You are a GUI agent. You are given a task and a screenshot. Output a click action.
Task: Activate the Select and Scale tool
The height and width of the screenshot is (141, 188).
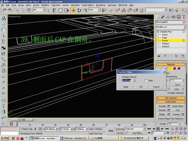pos(85,10)
